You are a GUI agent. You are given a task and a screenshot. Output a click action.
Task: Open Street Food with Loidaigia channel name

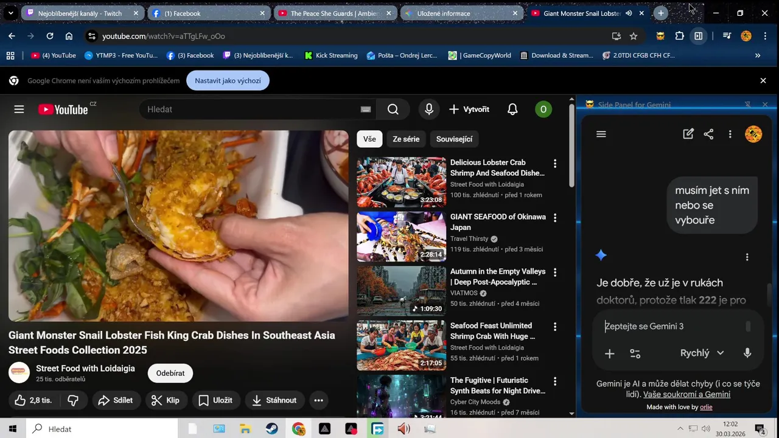coord(85,368)
